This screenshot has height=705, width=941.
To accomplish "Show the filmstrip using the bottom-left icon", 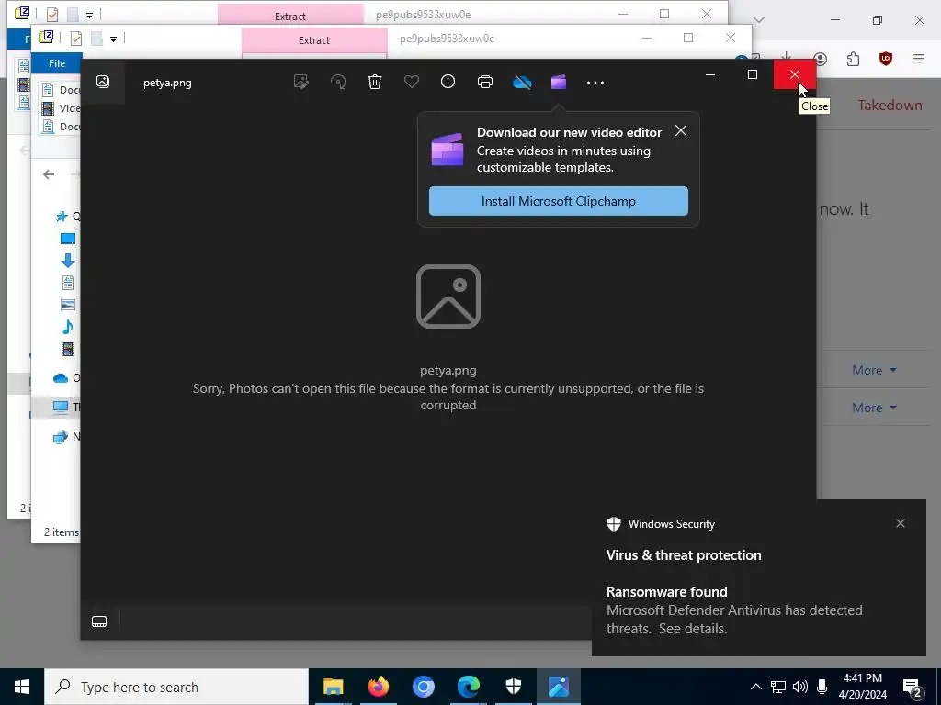I will pyautogui.click(x=99, y=621).
